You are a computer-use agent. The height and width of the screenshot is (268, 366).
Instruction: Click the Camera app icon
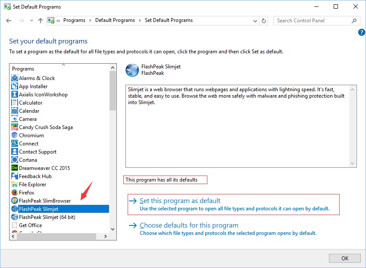(x=15, y=119)
